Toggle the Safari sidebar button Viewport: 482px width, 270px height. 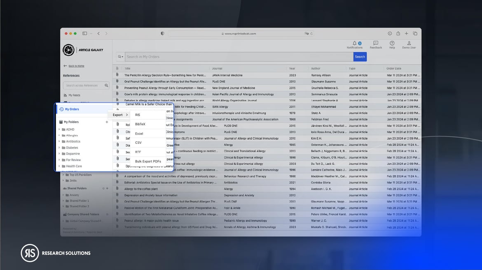point(84,34)
